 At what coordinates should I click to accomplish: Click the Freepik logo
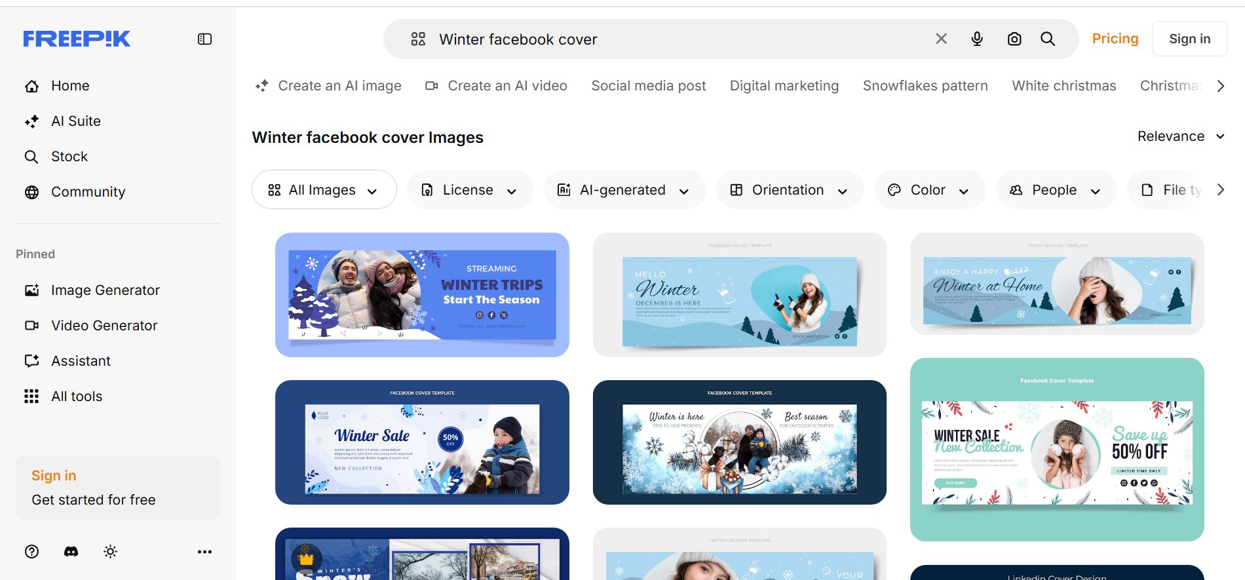[x=77, y=39]
